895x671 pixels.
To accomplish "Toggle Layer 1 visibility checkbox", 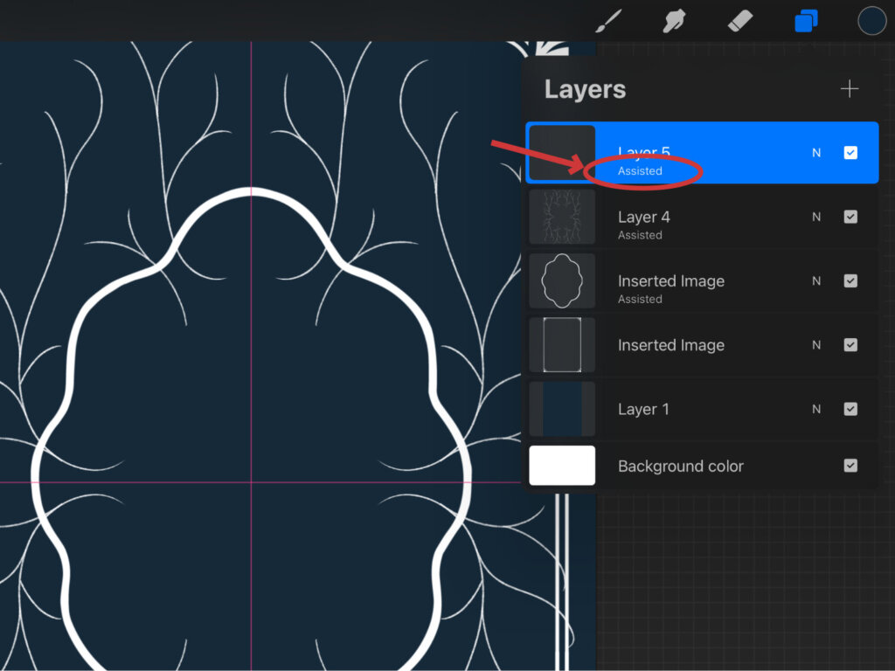I will tap(850, 409).
